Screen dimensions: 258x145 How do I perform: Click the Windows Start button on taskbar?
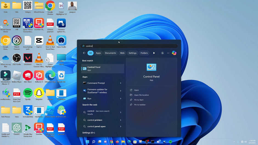[88, 142]
